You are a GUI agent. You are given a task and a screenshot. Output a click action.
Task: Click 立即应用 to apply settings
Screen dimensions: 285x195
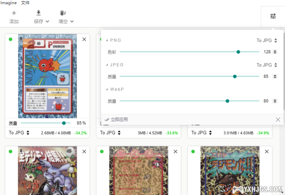coord(116,120)
